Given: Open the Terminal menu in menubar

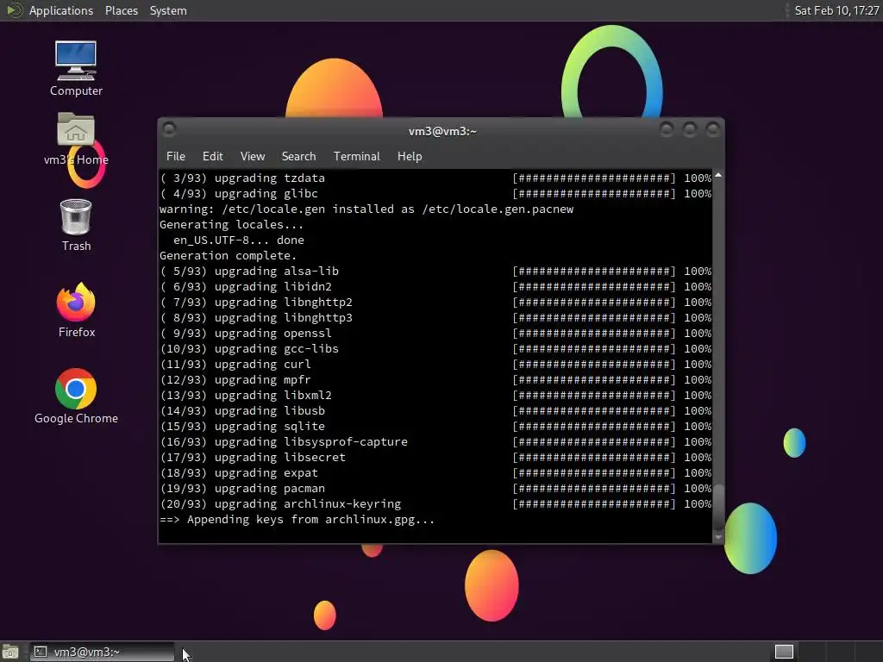Looking at the screenshot, I should click(x=356, y=157).
